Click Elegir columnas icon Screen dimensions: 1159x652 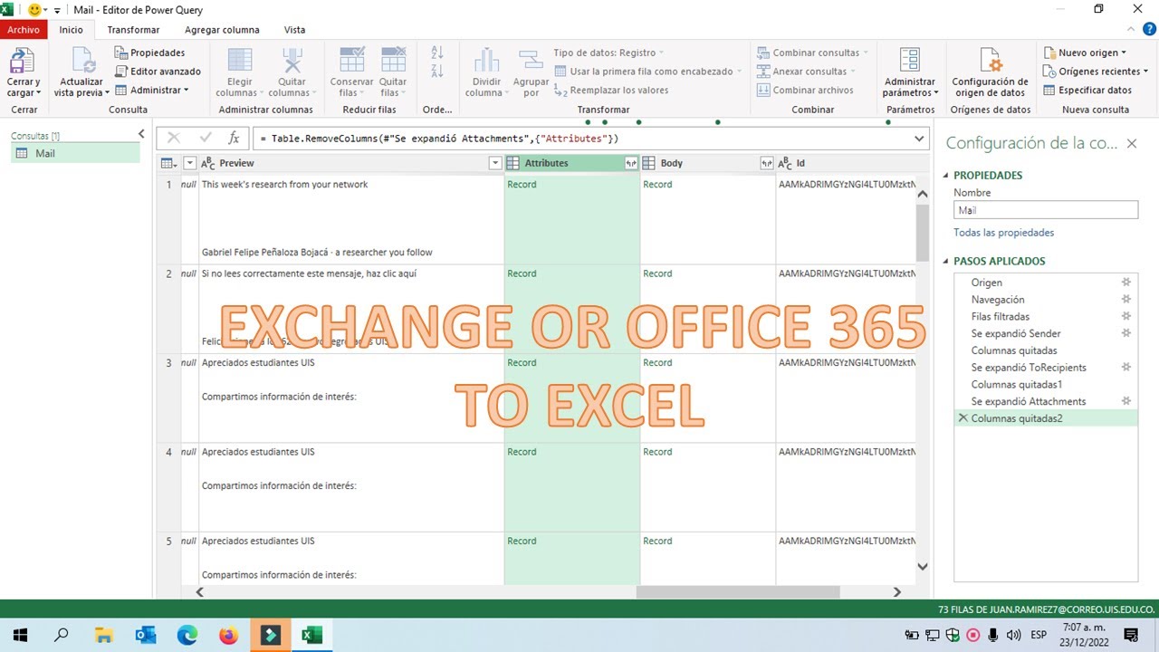[240, 60]
